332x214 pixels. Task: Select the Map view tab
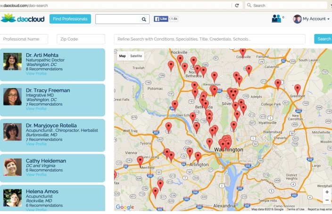coord(123,56)
